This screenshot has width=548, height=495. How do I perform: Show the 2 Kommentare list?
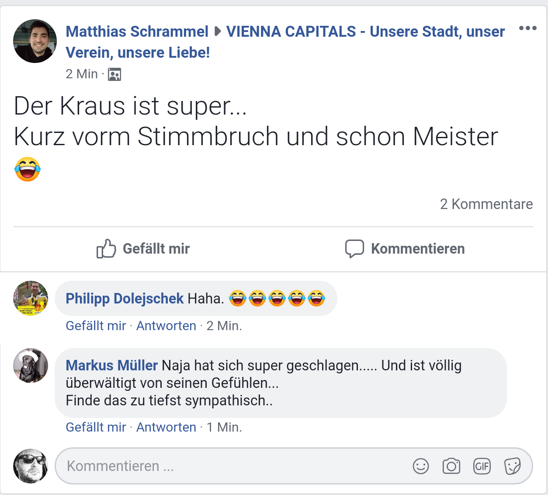tap(486, 204)
